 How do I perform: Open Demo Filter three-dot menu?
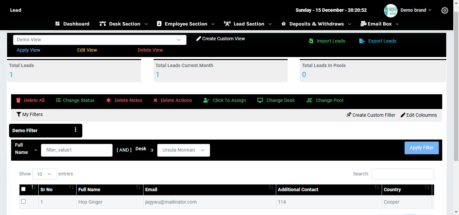(x=76, y=130)
